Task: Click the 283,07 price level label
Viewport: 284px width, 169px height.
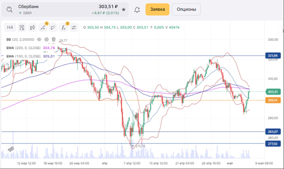Action: point(273,131)
